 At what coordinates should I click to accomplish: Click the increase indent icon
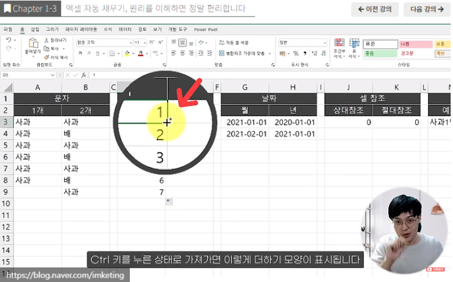[210, 54]
